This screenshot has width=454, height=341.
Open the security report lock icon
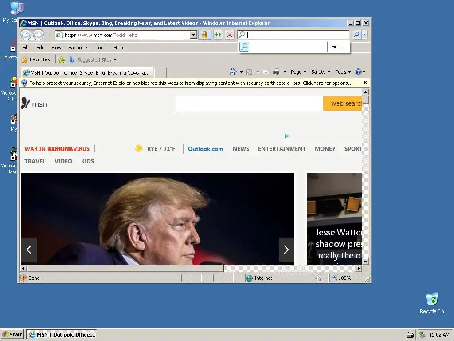tap(204, 35)
